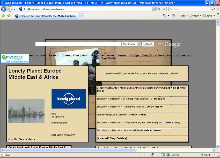Open the Favourites navigation link
Viewport: 220px width, 158px height.
pos(107,55)
